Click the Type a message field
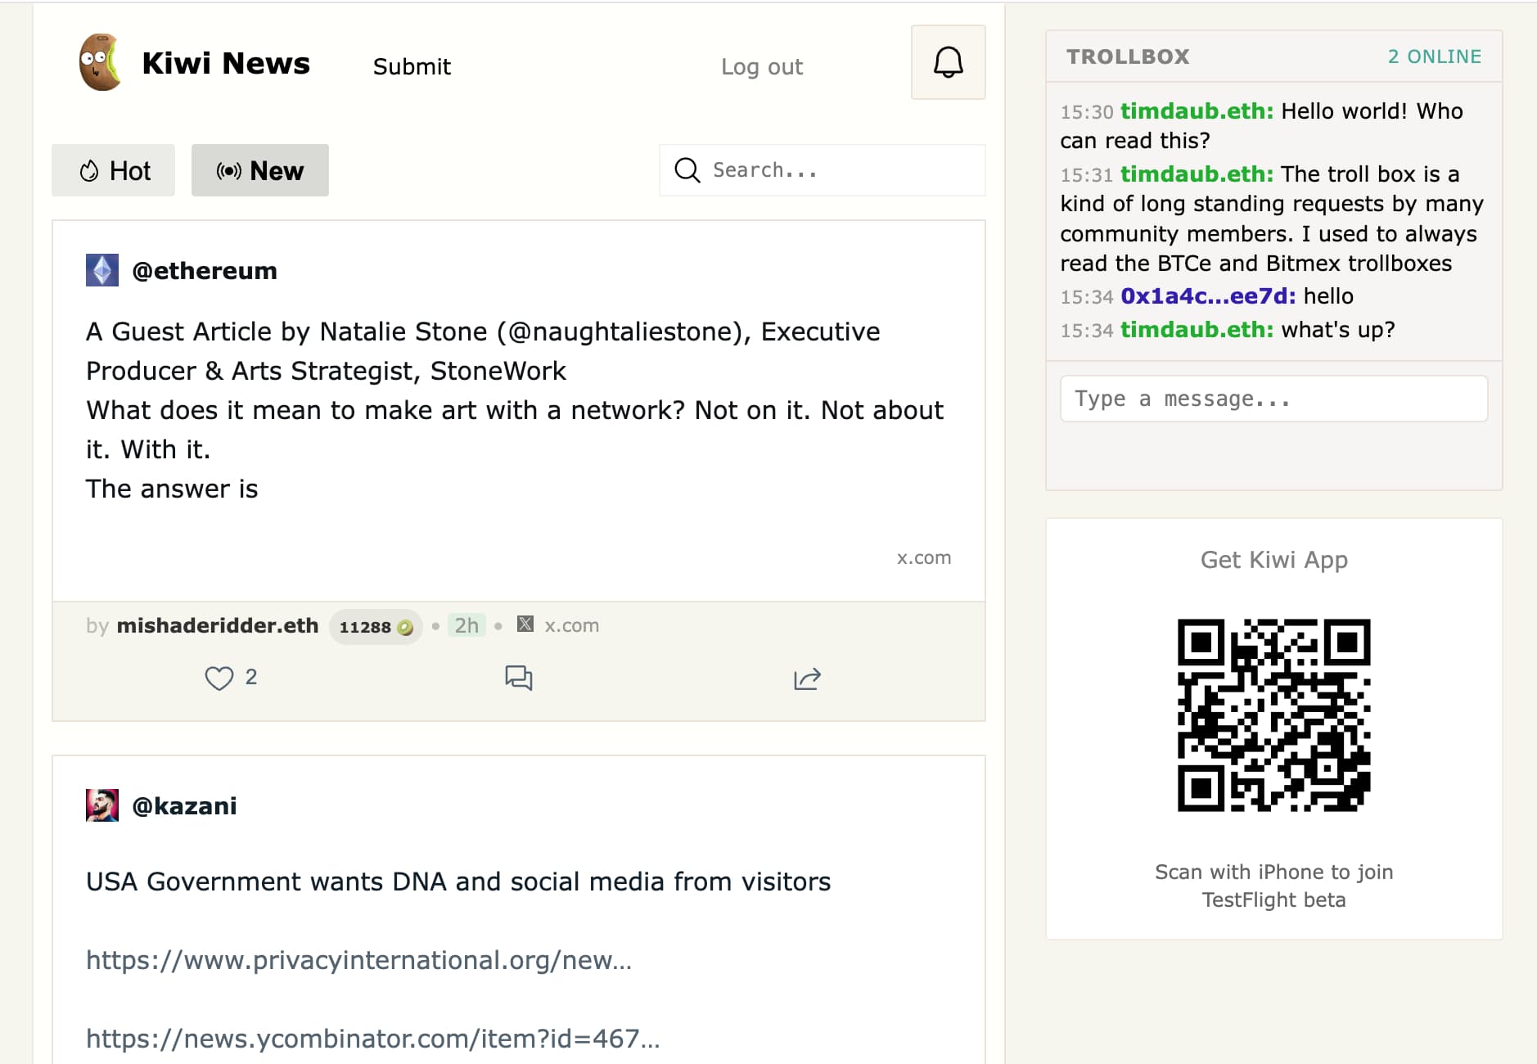 coord(1273,399)
